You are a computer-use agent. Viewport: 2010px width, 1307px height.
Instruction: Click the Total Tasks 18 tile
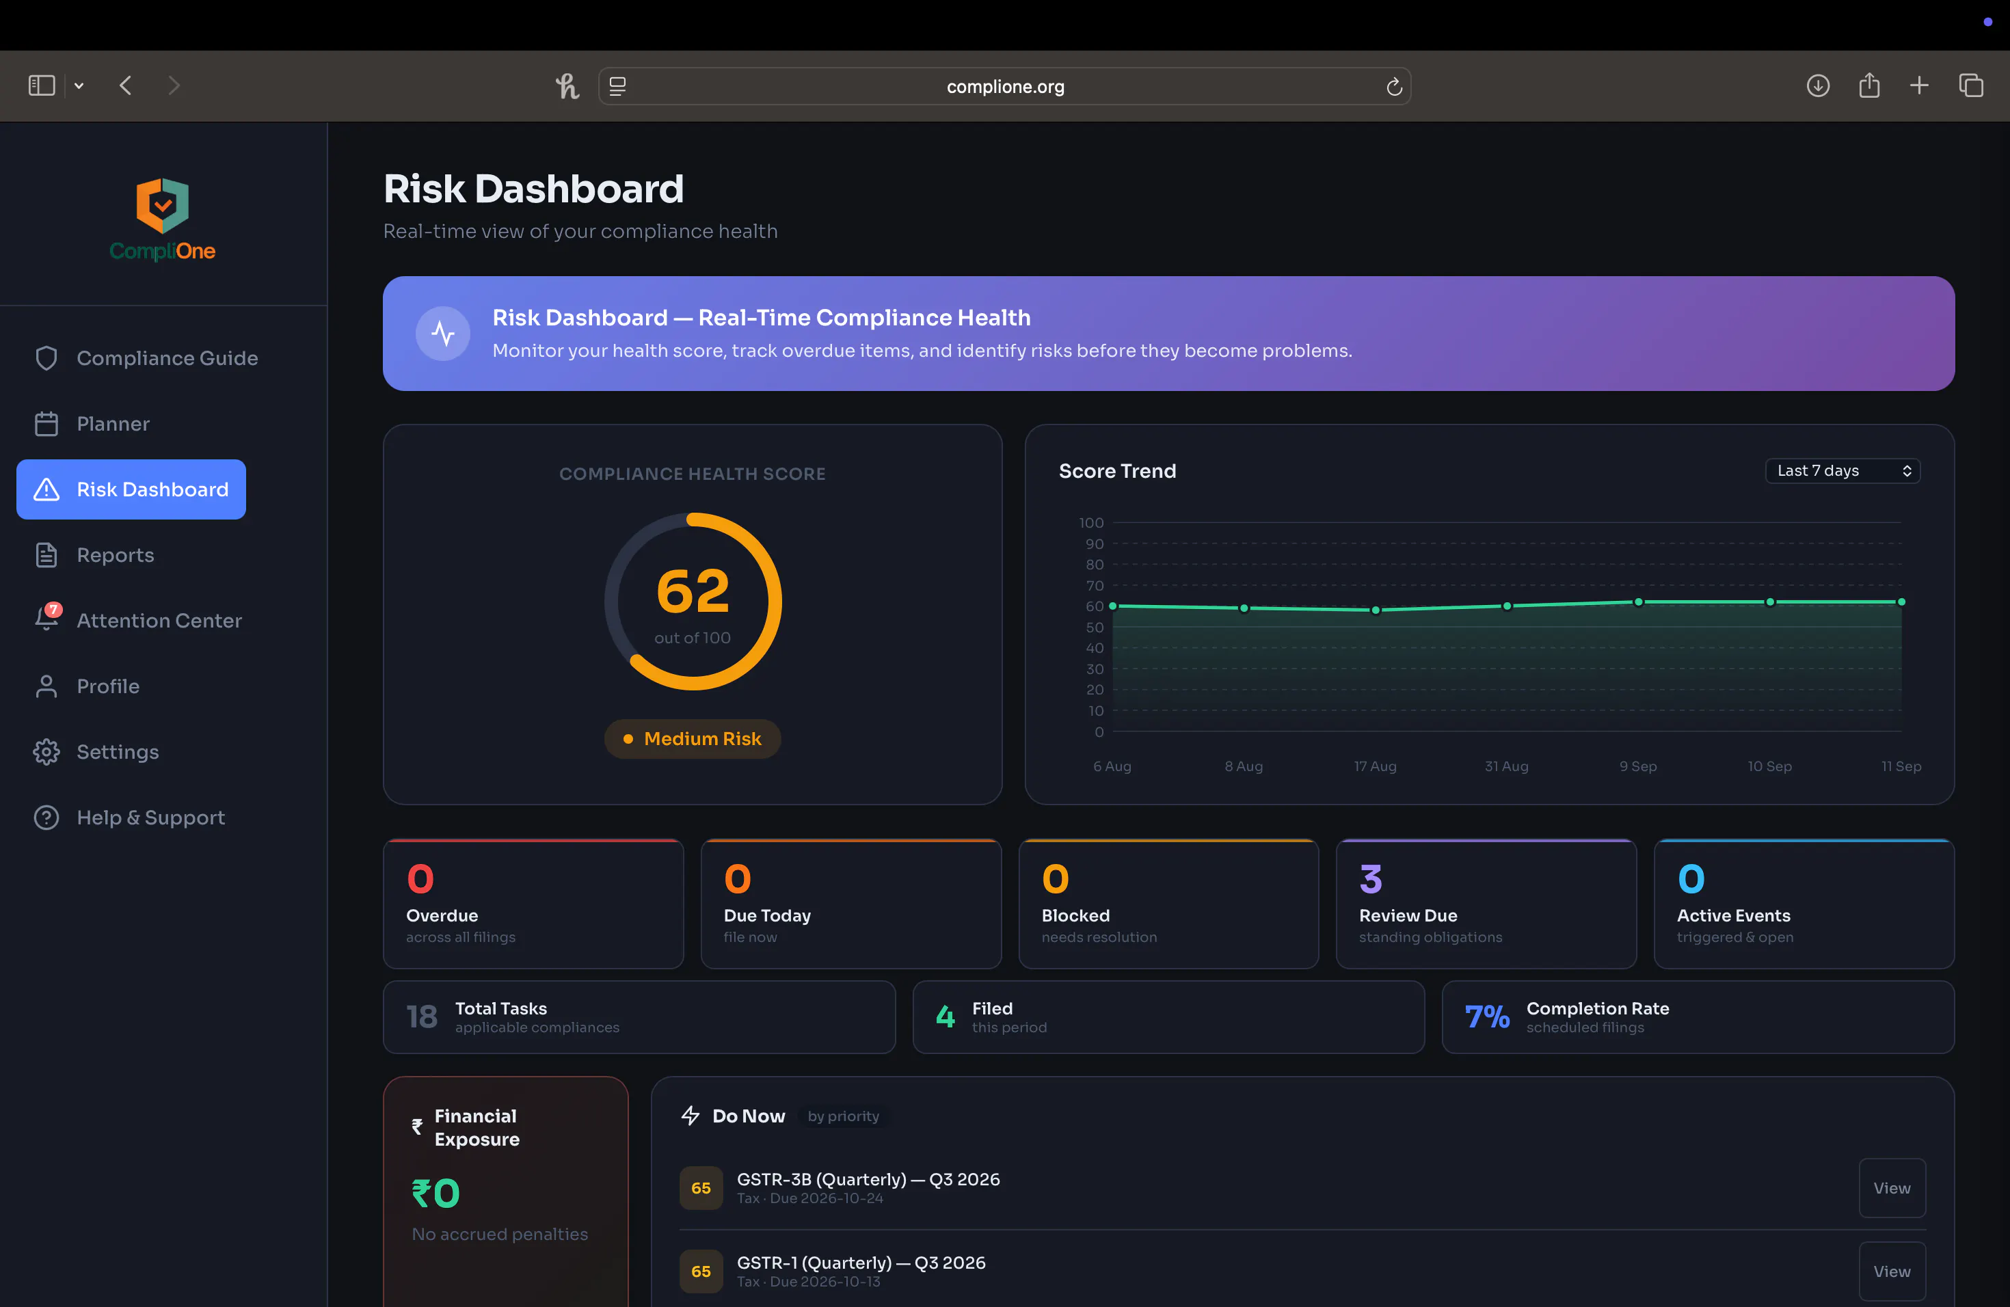639,1017
